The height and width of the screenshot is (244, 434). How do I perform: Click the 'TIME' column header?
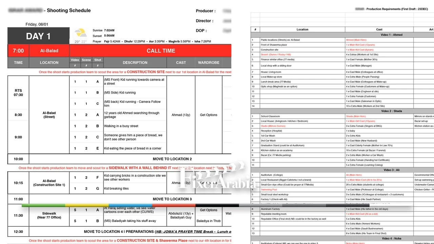18,63
